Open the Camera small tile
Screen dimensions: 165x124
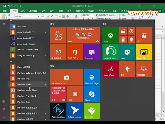(x=131, y=40)
